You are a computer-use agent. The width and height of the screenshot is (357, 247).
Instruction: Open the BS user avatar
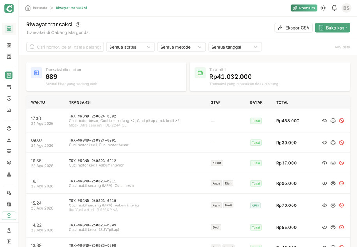[346, 8]
